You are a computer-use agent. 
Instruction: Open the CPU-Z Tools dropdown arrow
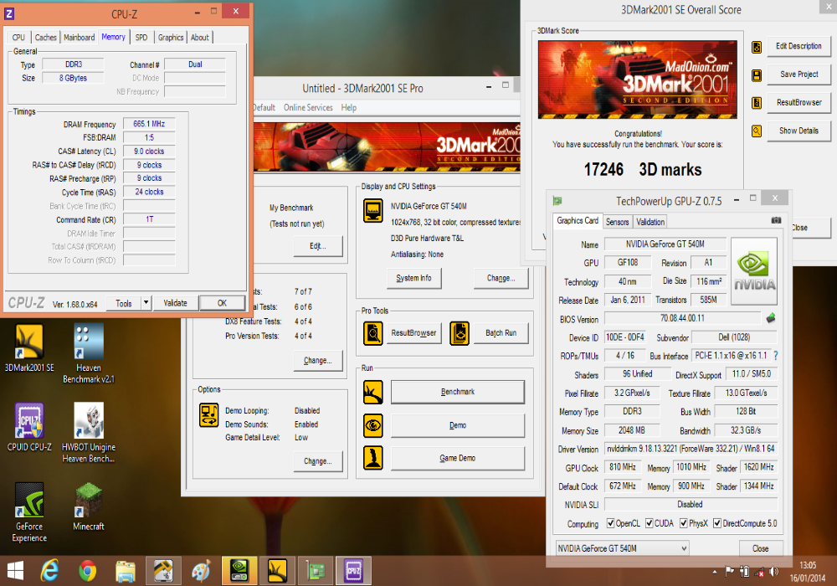[146, 303]
